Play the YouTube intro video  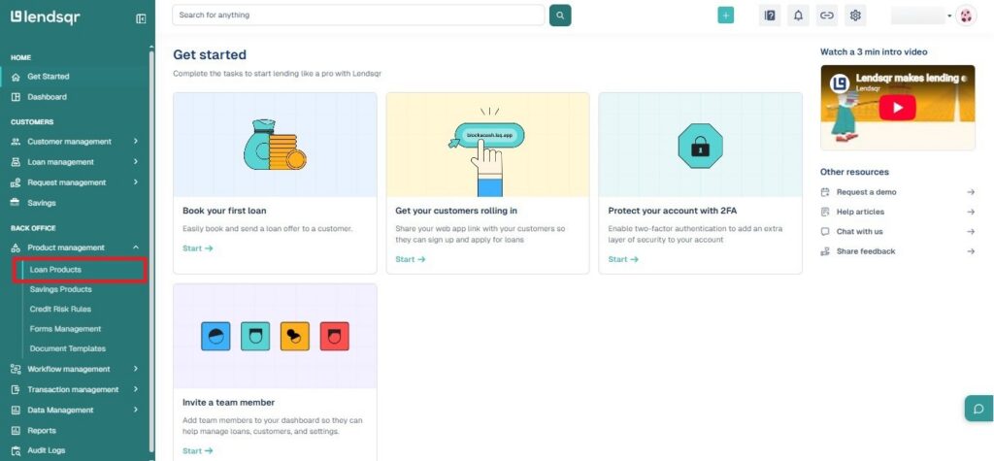pyautogui.click(x=897, y=107)
